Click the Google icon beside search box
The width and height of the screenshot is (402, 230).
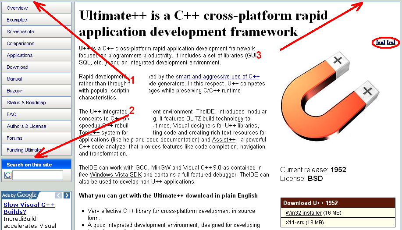[x=8, y=175]
